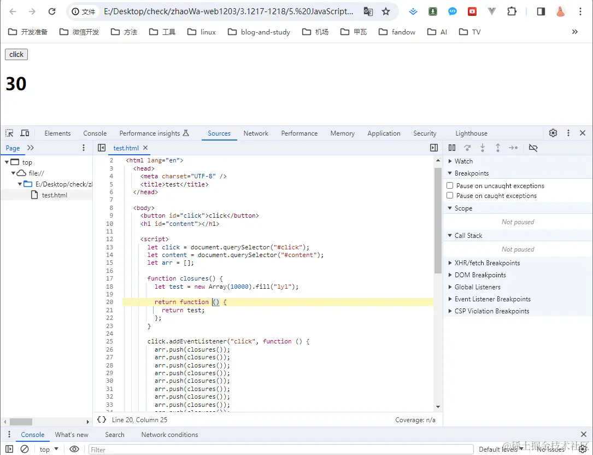Viewport: 593px width, 455px height.
Task: Click the Step out of current function icon
Action: click(x=498, y=148)
